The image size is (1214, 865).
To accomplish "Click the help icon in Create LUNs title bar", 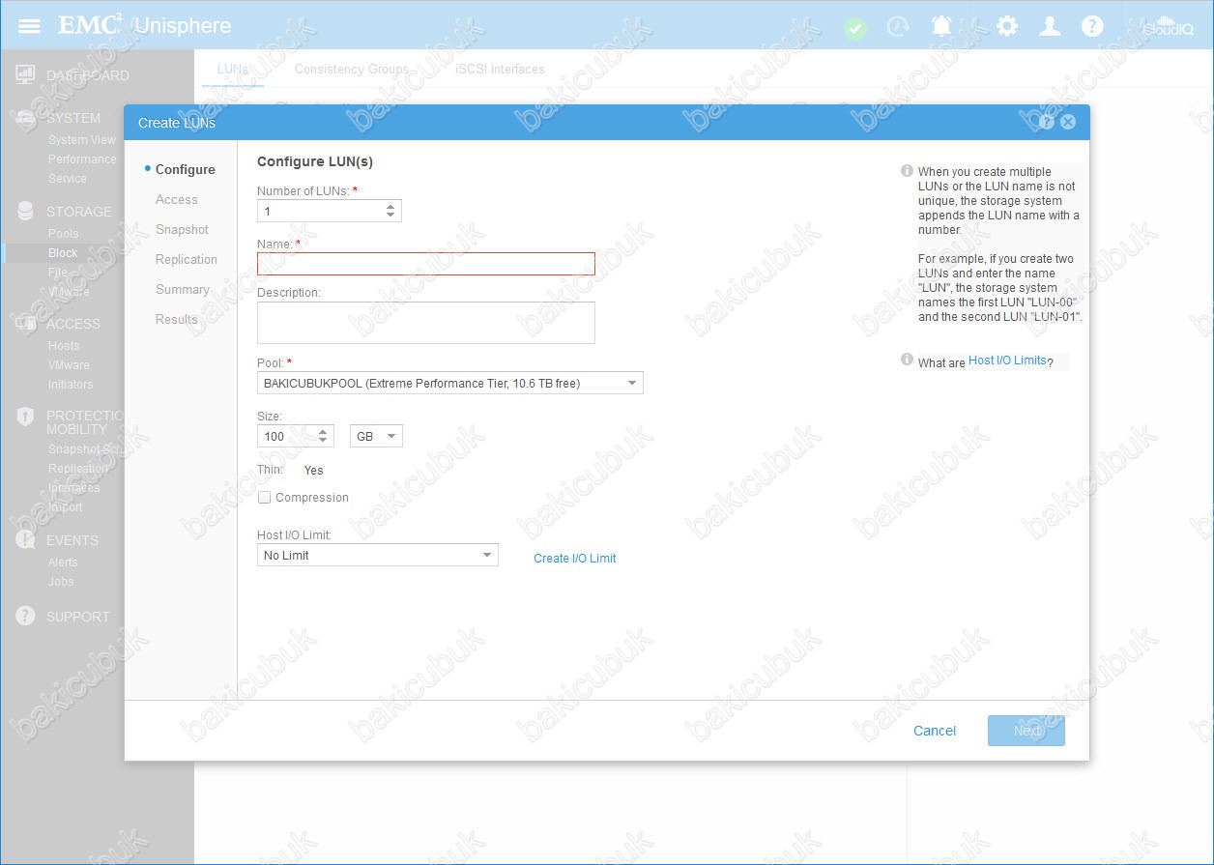I will coord(1046,122).
